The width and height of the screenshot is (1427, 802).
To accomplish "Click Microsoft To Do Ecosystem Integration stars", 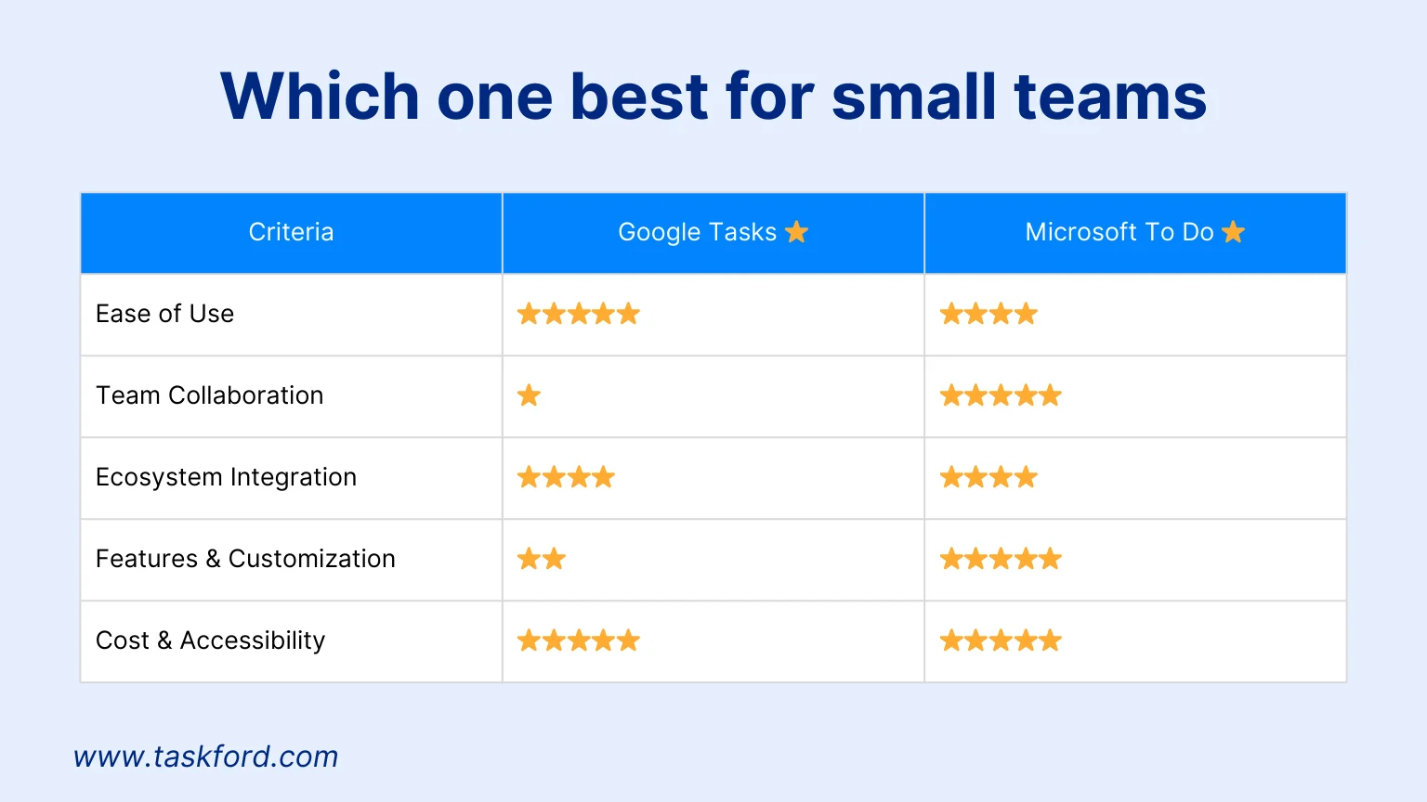I will [x=988, y=477].
